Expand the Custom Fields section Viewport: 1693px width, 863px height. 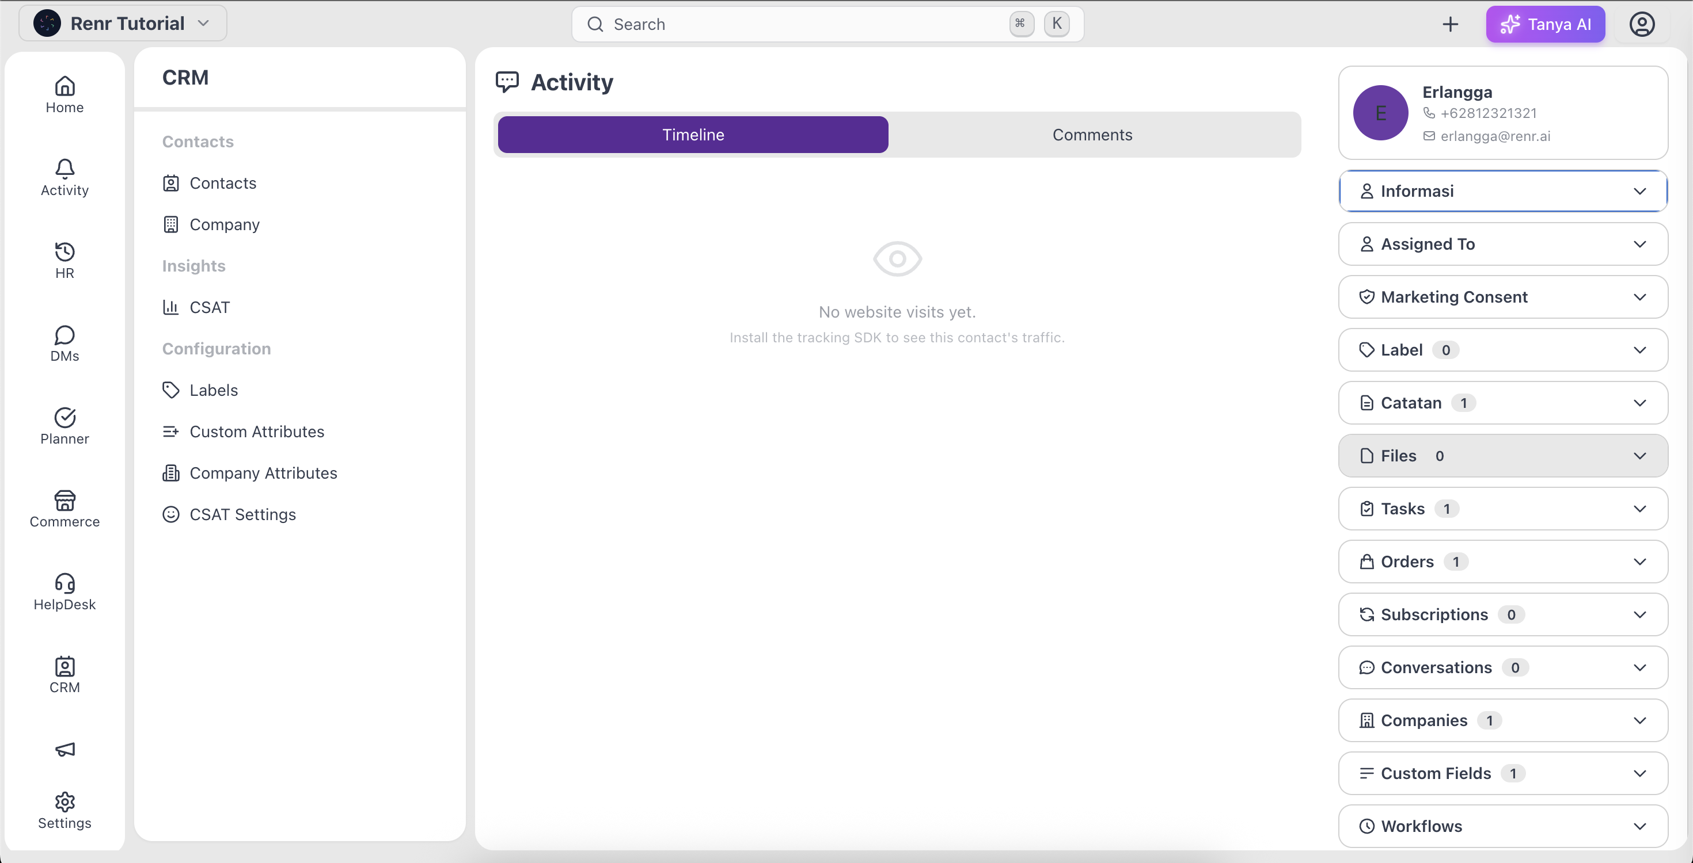[x=1502, y=773]
